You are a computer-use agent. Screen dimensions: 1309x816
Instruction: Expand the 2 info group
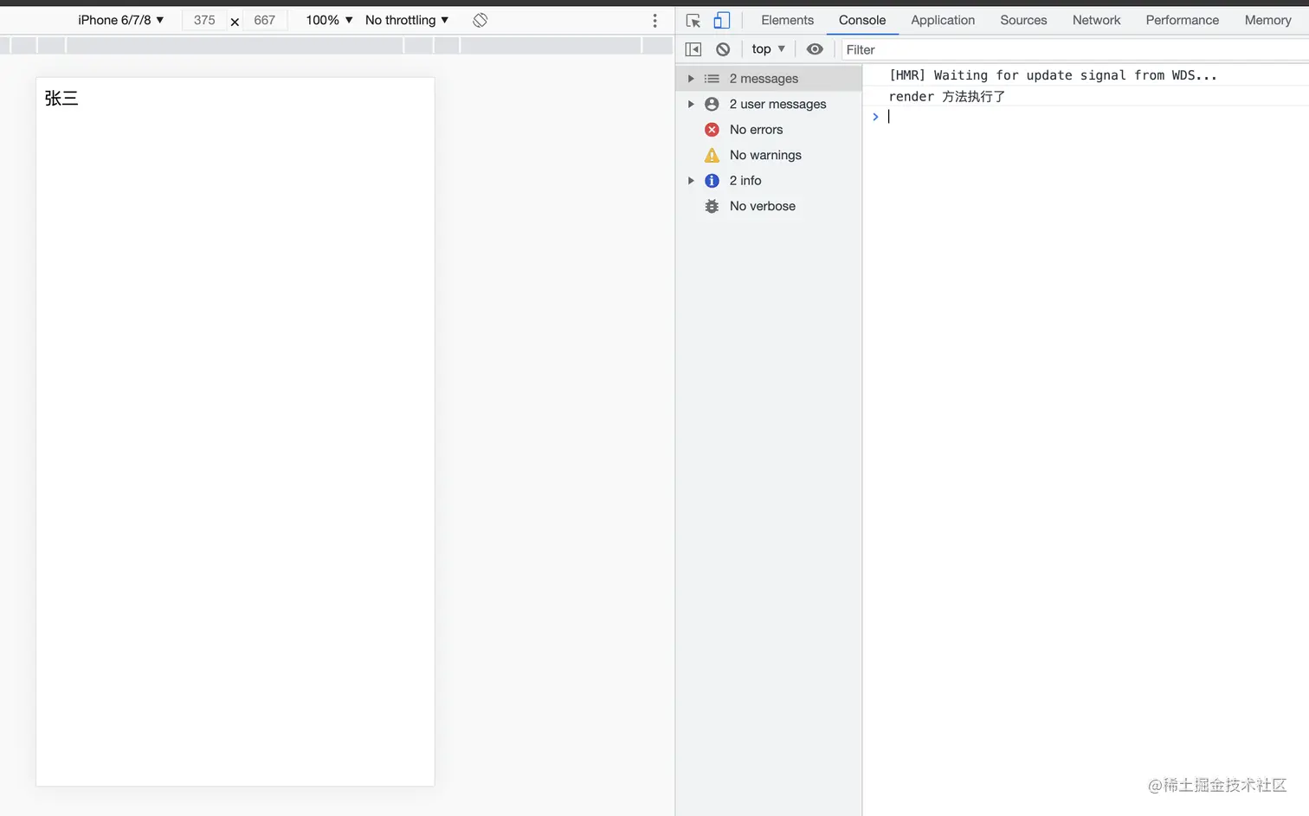tap(691, 181)
